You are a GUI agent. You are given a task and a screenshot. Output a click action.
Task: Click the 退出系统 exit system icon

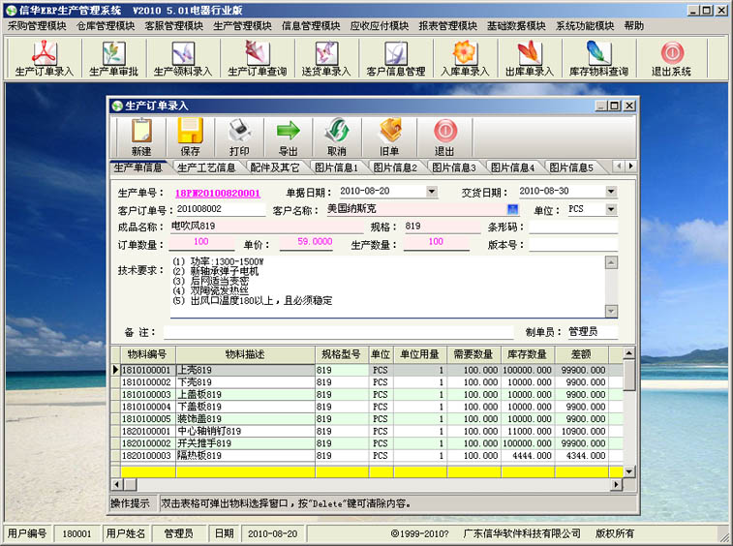[x=671, y=58]
